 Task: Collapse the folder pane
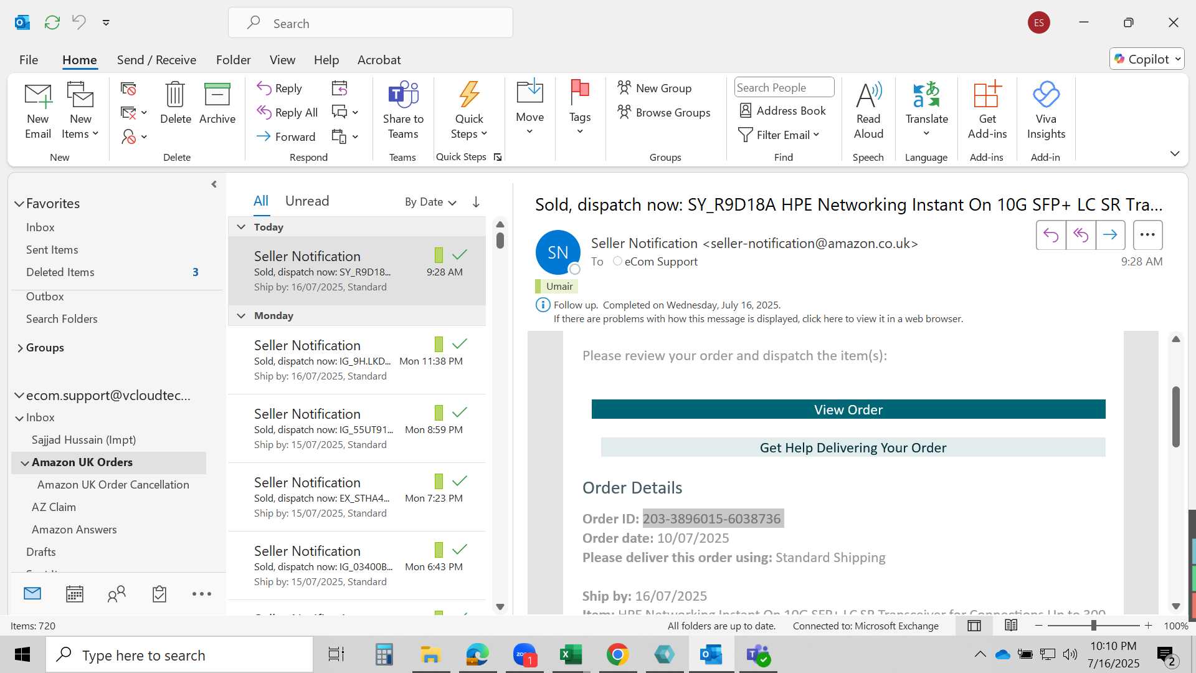point(214,184)
